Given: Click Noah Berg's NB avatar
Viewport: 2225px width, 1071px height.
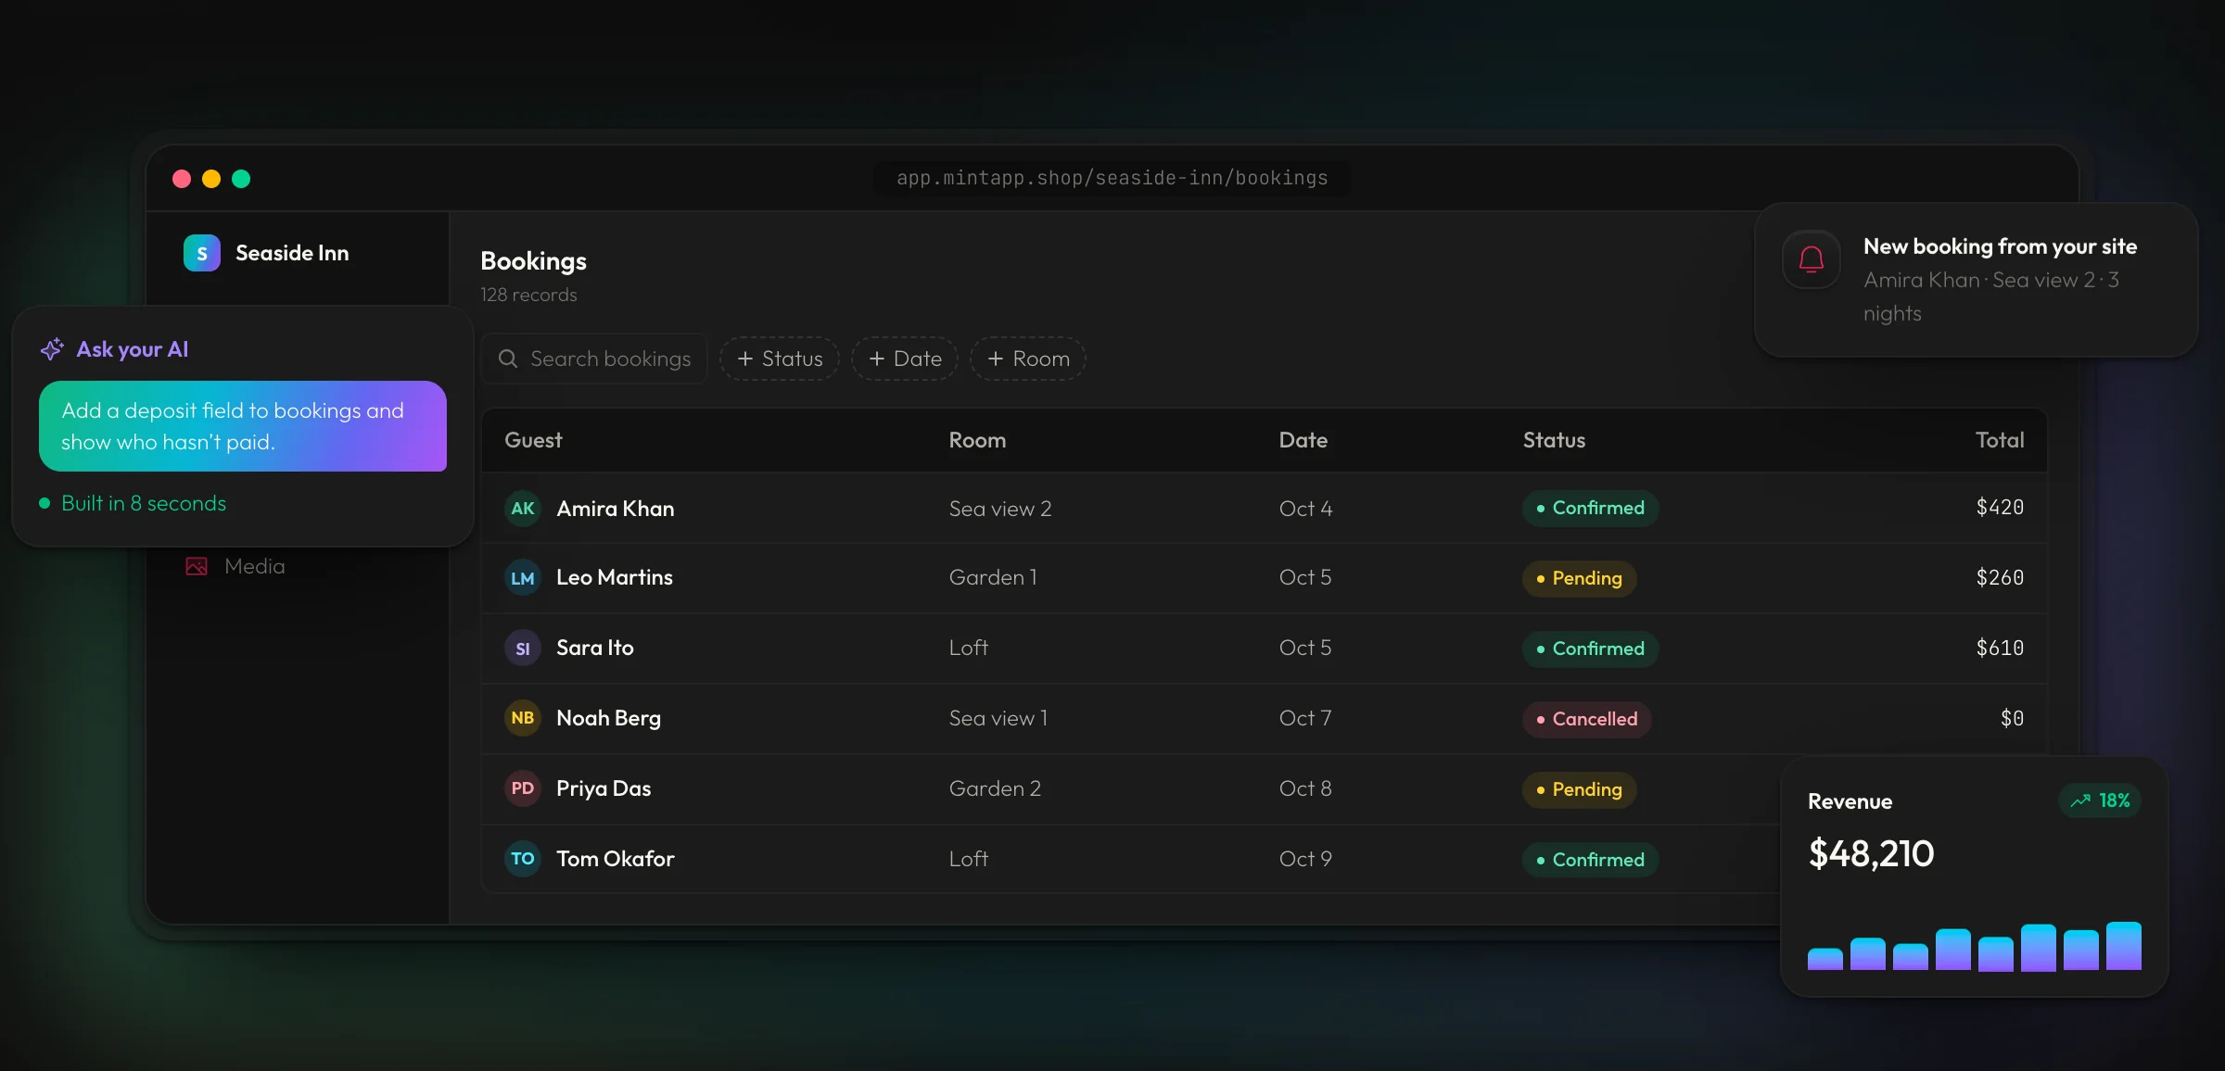Looking at the screenshot, I should tap(523, 718).
